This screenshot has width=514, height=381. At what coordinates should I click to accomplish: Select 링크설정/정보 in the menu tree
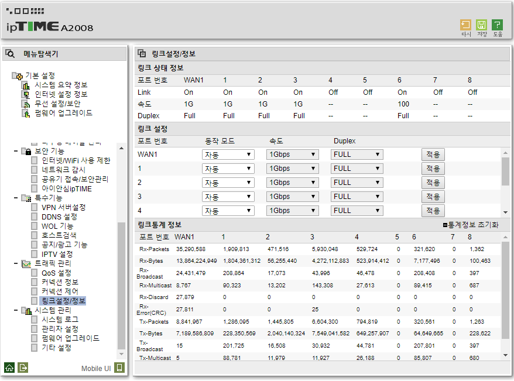tap(64, 301)
